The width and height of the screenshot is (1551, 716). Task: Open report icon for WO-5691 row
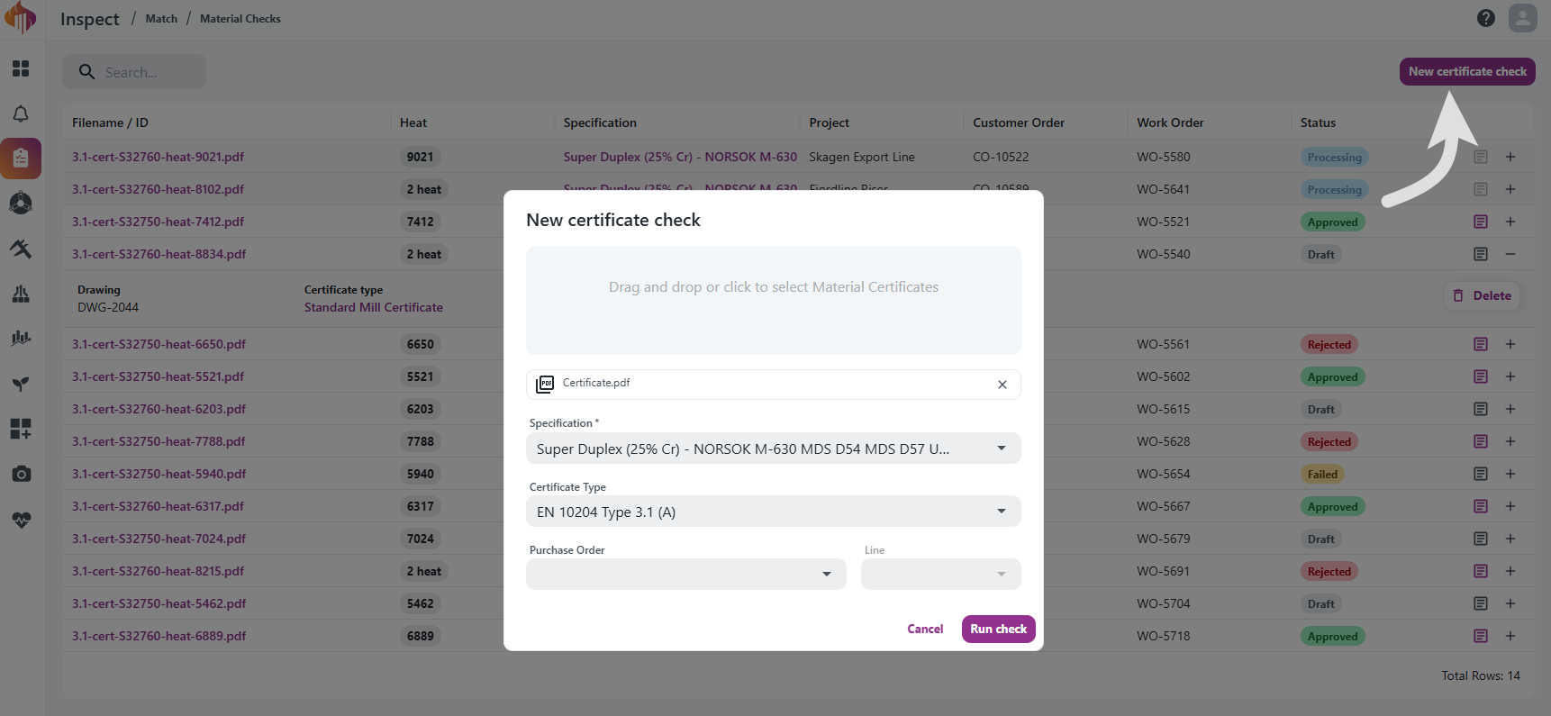[x=1481, y=571]
